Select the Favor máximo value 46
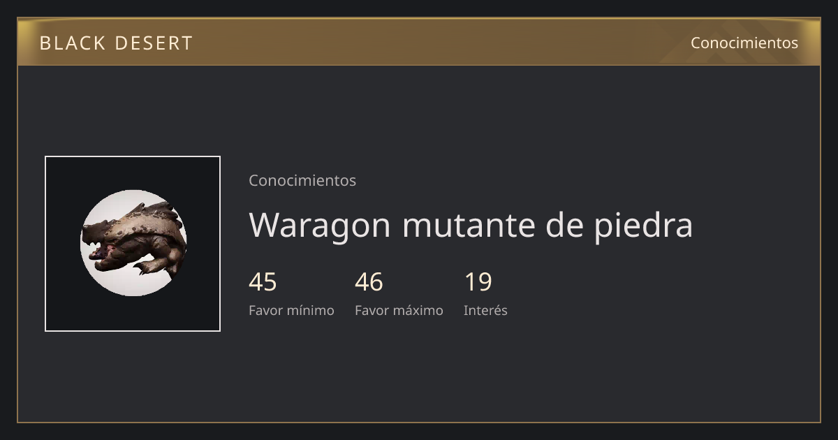This screenshot has height=440, width=838. [x=369, y=282]
